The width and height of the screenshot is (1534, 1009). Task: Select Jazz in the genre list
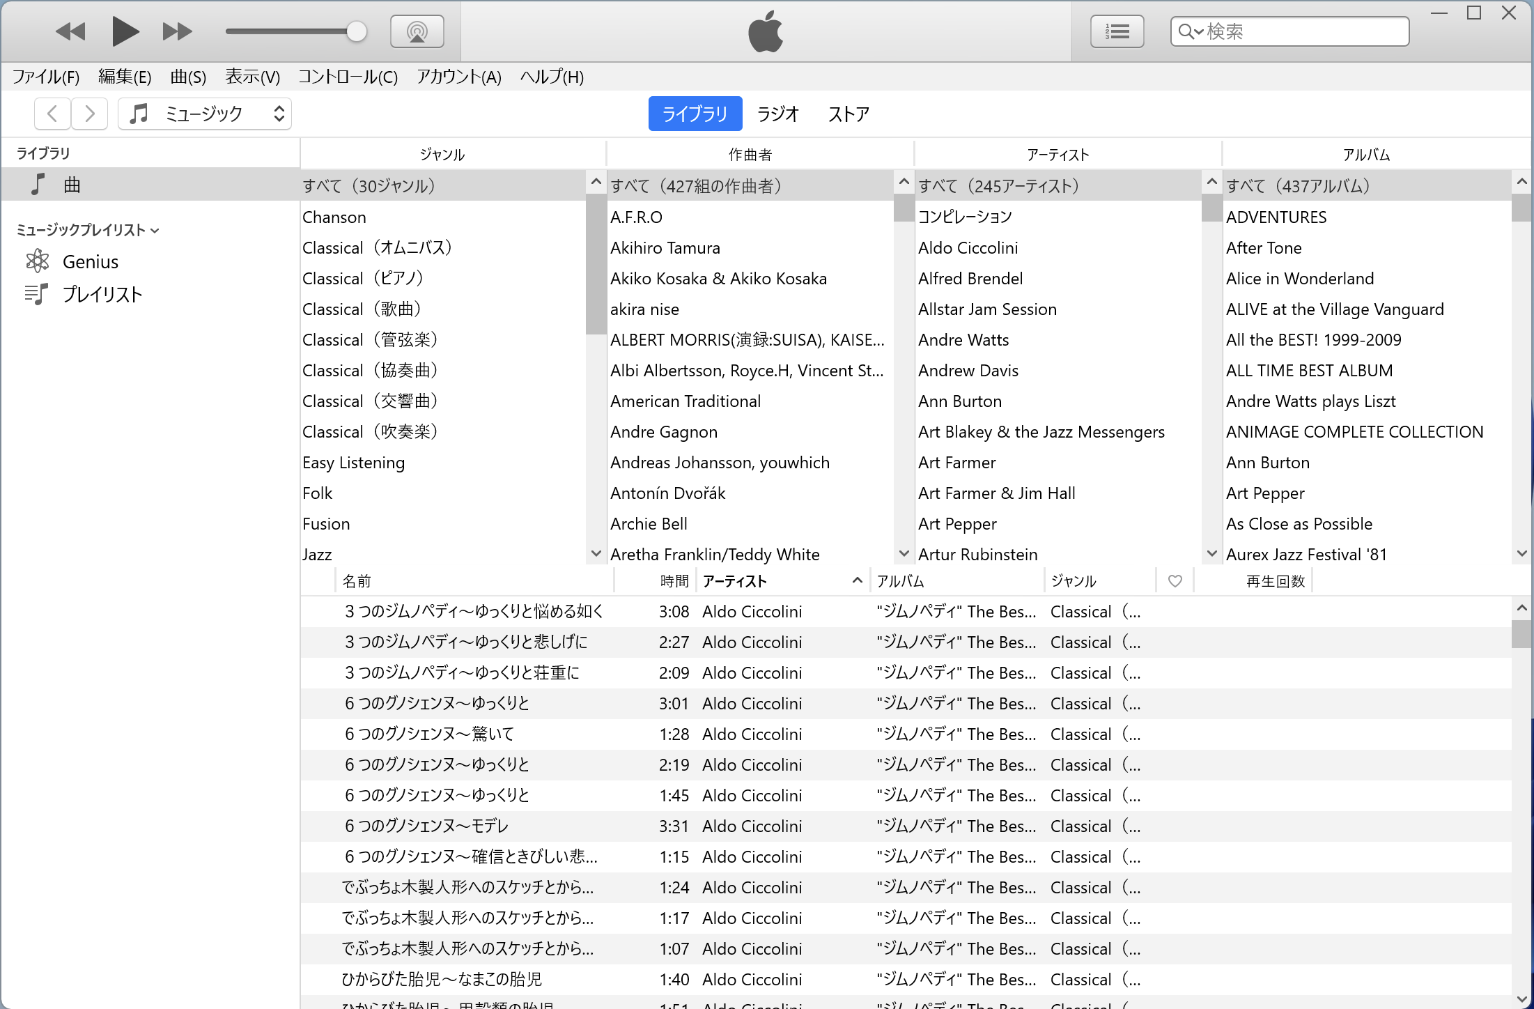point(317,555)
